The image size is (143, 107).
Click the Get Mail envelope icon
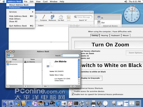pyautogui.click(x=61, y=17)
